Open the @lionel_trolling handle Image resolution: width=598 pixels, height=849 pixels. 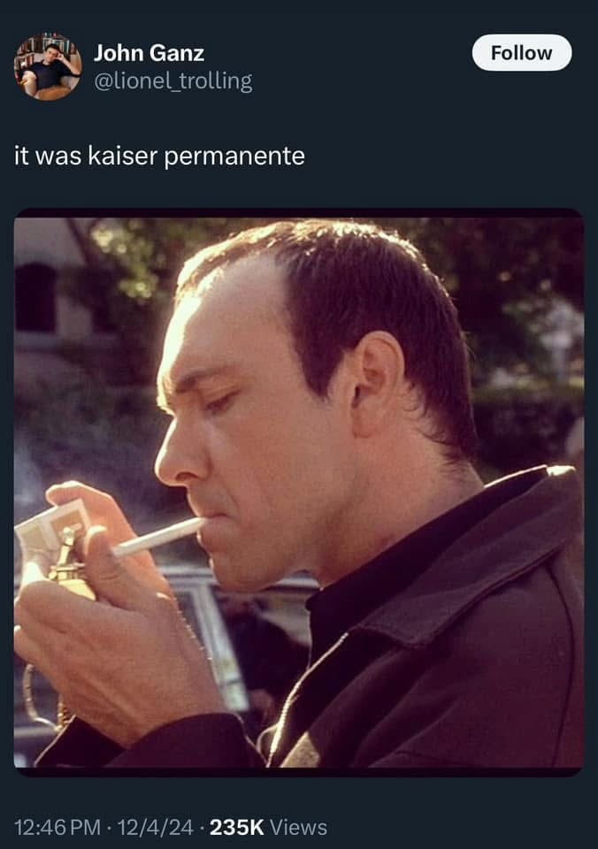coord(173,81)
